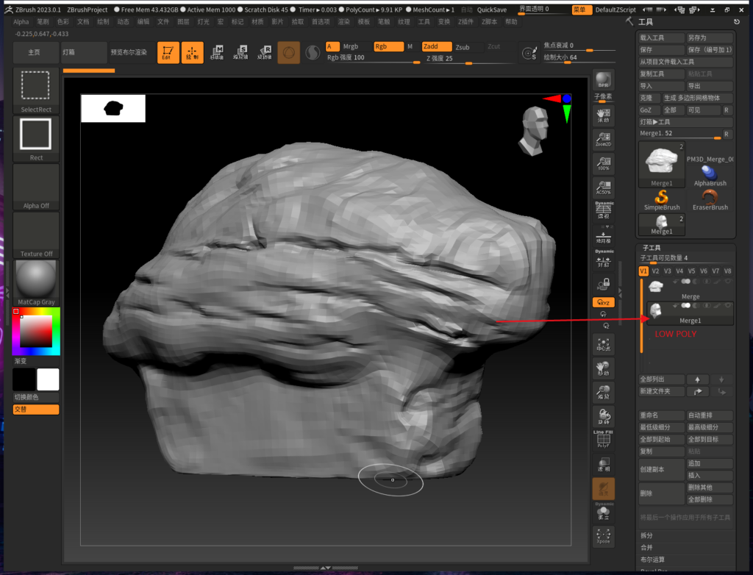Image resolution: width=753 pixels, height=575 pixels.
Task: Expand the 灯箱▶工具 lightbox tools
Action: [654, 121]
